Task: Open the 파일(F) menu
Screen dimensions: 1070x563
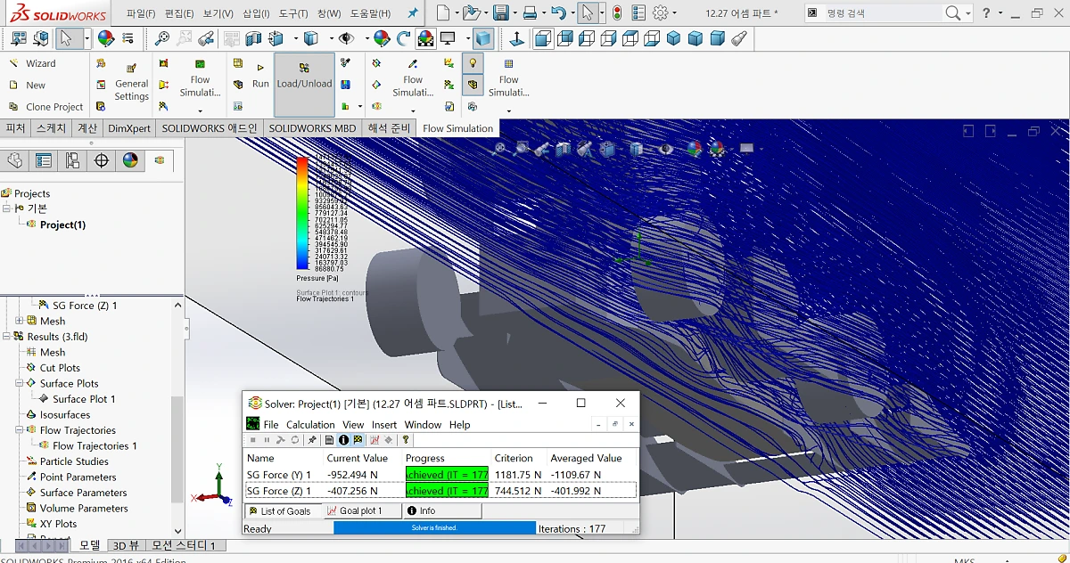Action: [x=141, y=13]
